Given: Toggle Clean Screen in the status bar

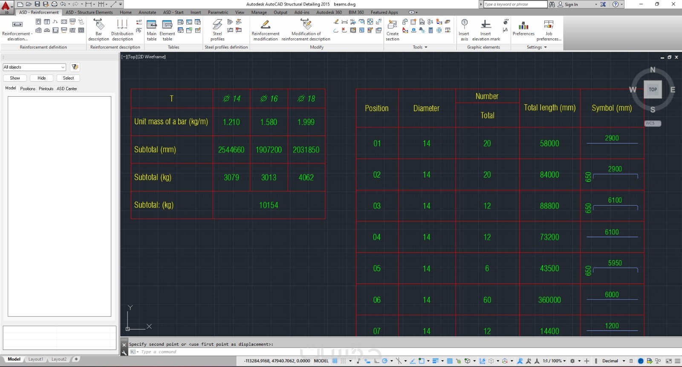Looking at the screenshot, I should tap(669, 361).
